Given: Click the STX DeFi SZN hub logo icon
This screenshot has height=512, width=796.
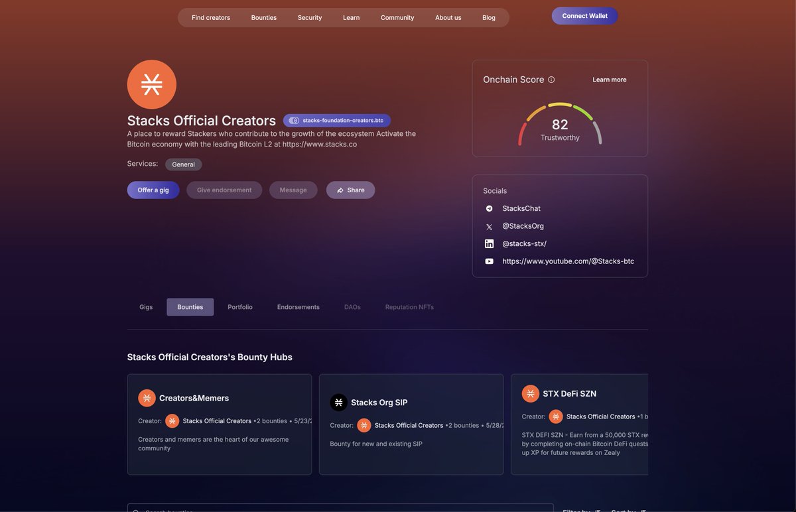Looking at the screenshot, I should click(x=531, y=393).
